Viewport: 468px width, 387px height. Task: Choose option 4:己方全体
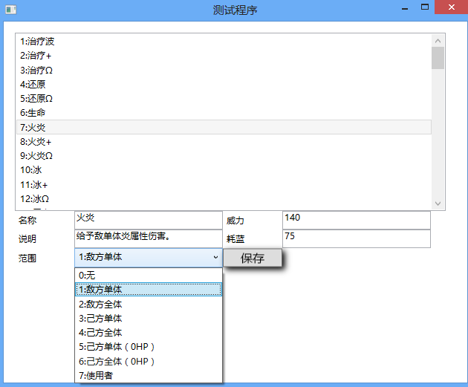point(149,333)
